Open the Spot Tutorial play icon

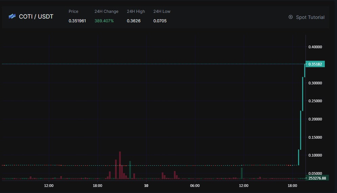(291, 17)
